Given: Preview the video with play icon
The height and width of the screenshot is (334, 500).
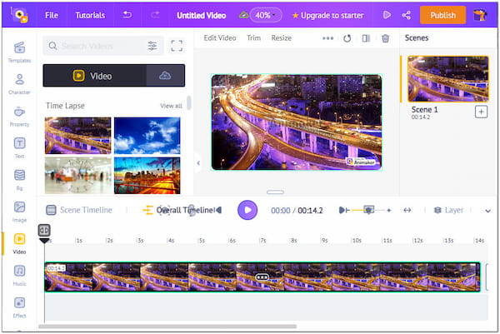Looking at the screenshot, I should [x=387, y=15].
